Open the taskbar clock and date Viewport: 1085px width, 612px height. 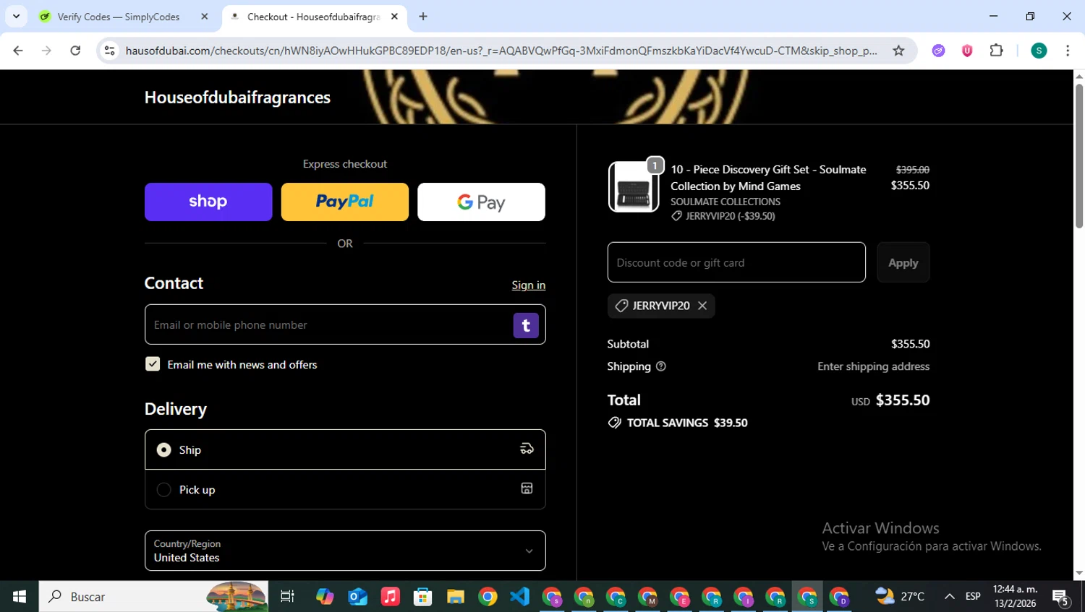[1016, 597]
